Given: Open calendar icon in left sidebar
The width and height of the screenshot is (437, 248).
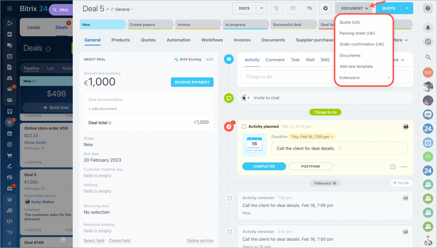Looking at the screenshot, I should pos(10,56).
